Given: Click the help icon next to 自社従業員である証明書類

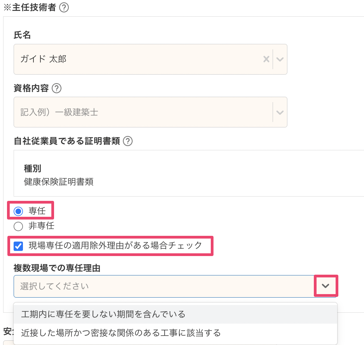Looking at the screenshot, I should pos(128,141).
